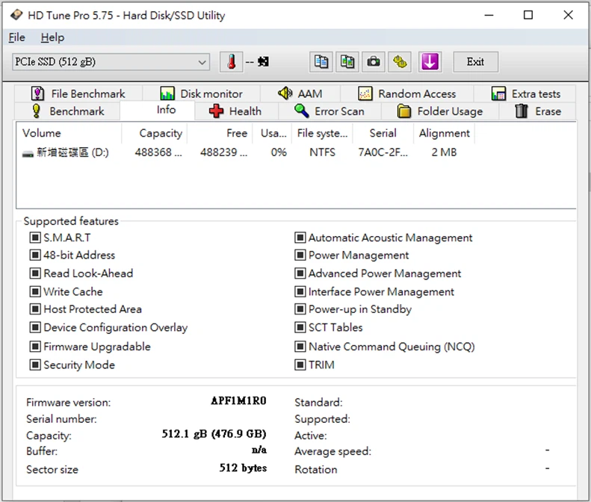The width and height of the screenshot is (591, 502).
Task: Click the copy text to clipboard icon
Action: click(x=321, y=62)
